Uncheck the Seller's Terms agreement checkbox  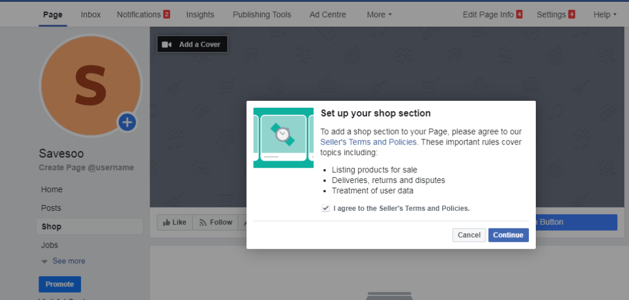point(326,208)
